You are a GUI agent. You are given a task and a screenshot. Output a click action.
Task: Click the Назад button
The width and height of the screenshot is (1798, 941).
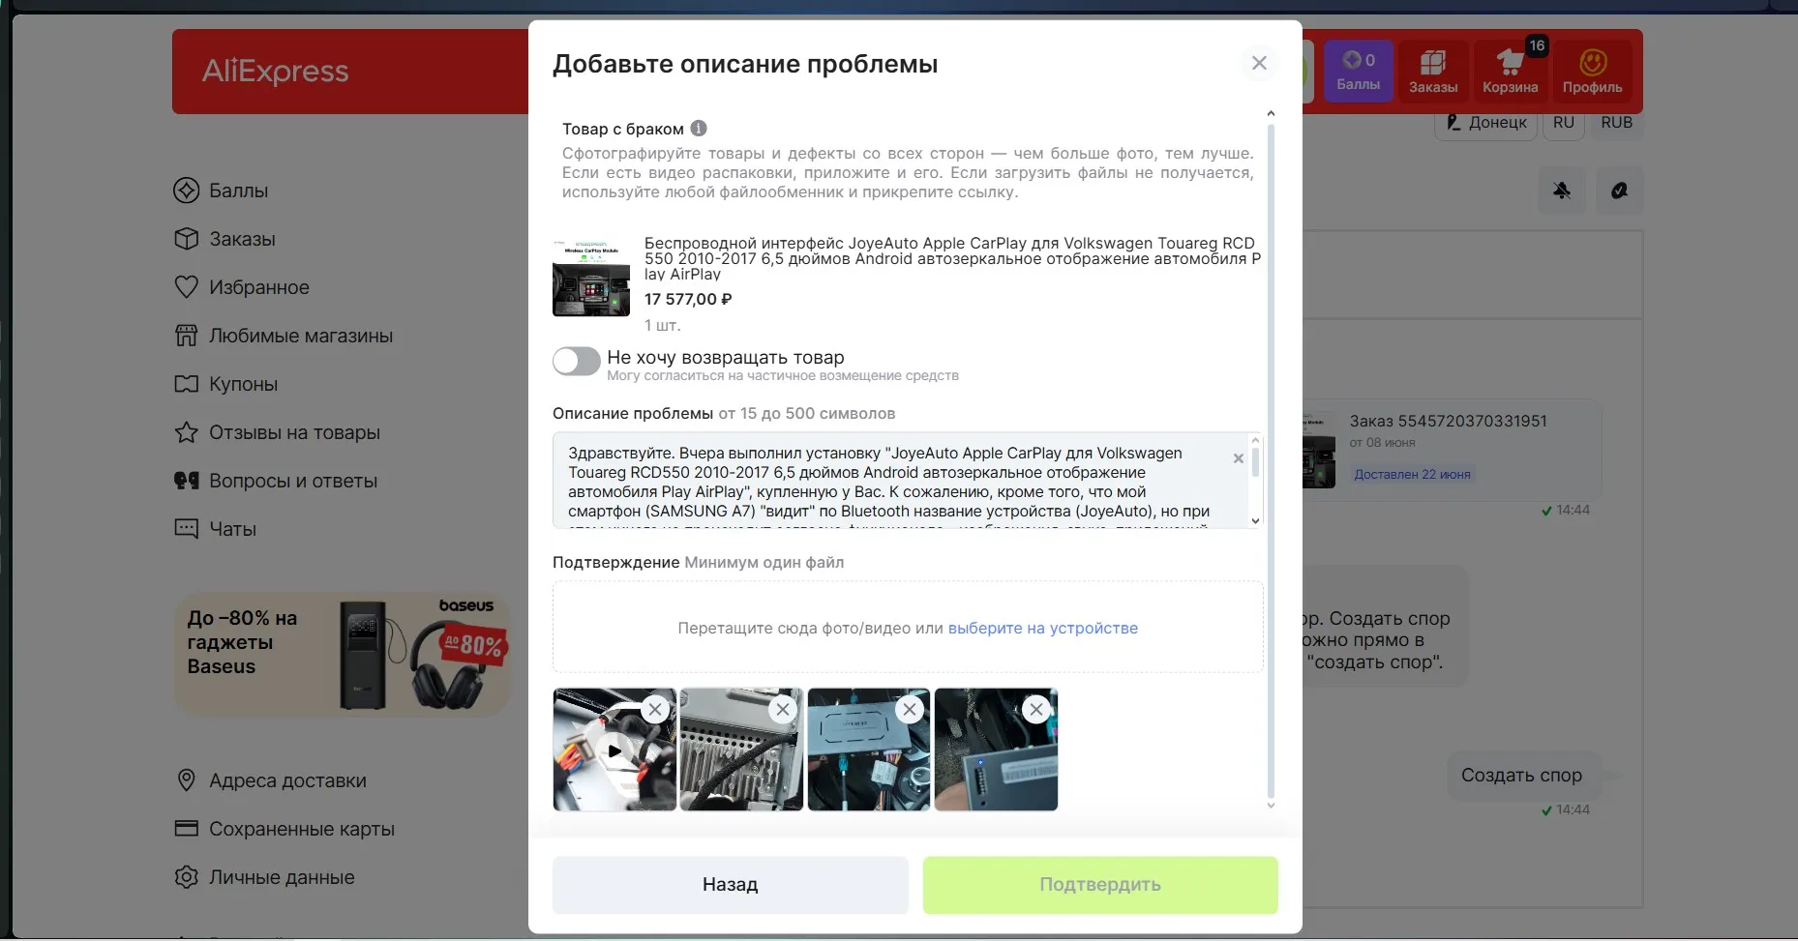coord(731,885)
